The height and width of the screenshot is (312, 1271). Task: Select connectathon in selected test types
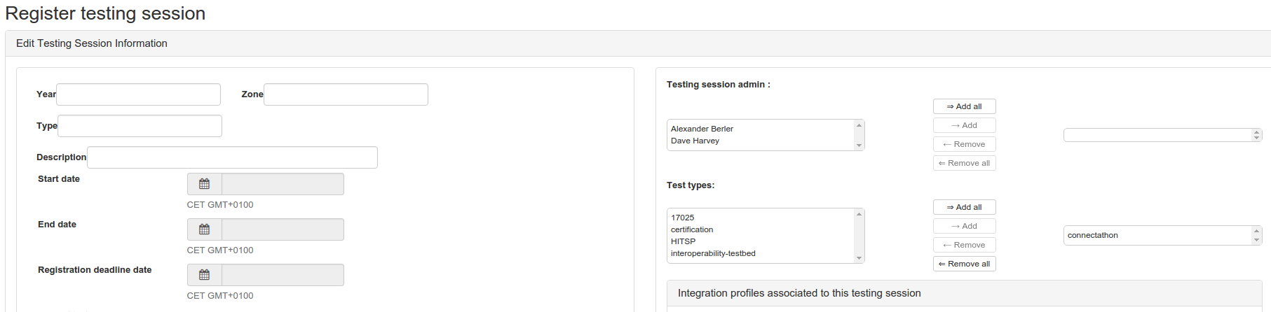[1092, 235]
